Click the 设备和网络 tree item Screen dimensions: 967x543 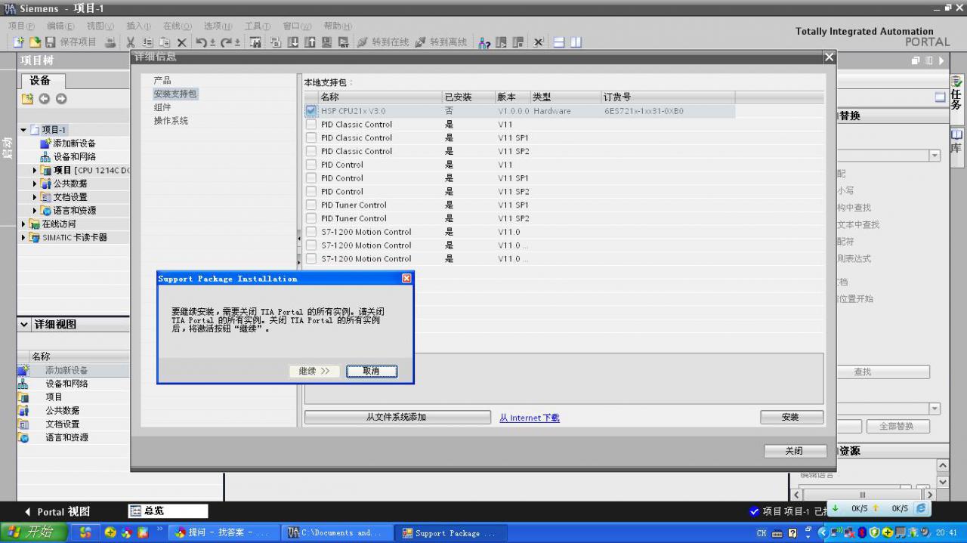[x=74, y=157]
